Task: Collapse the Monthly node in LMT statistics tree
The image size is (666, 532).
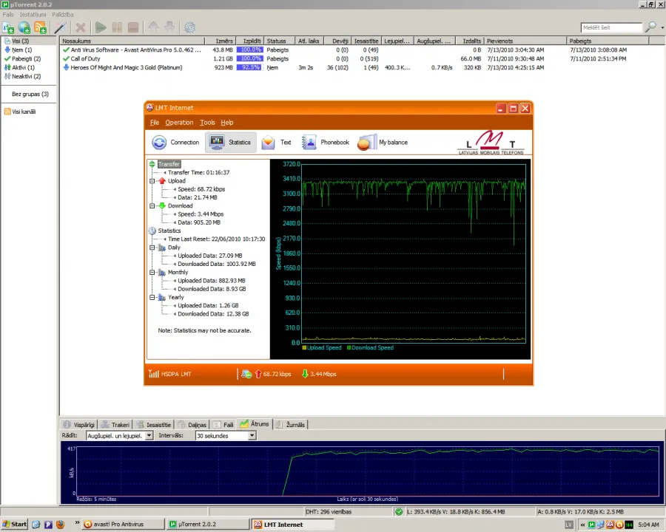Action: [152, 273]
